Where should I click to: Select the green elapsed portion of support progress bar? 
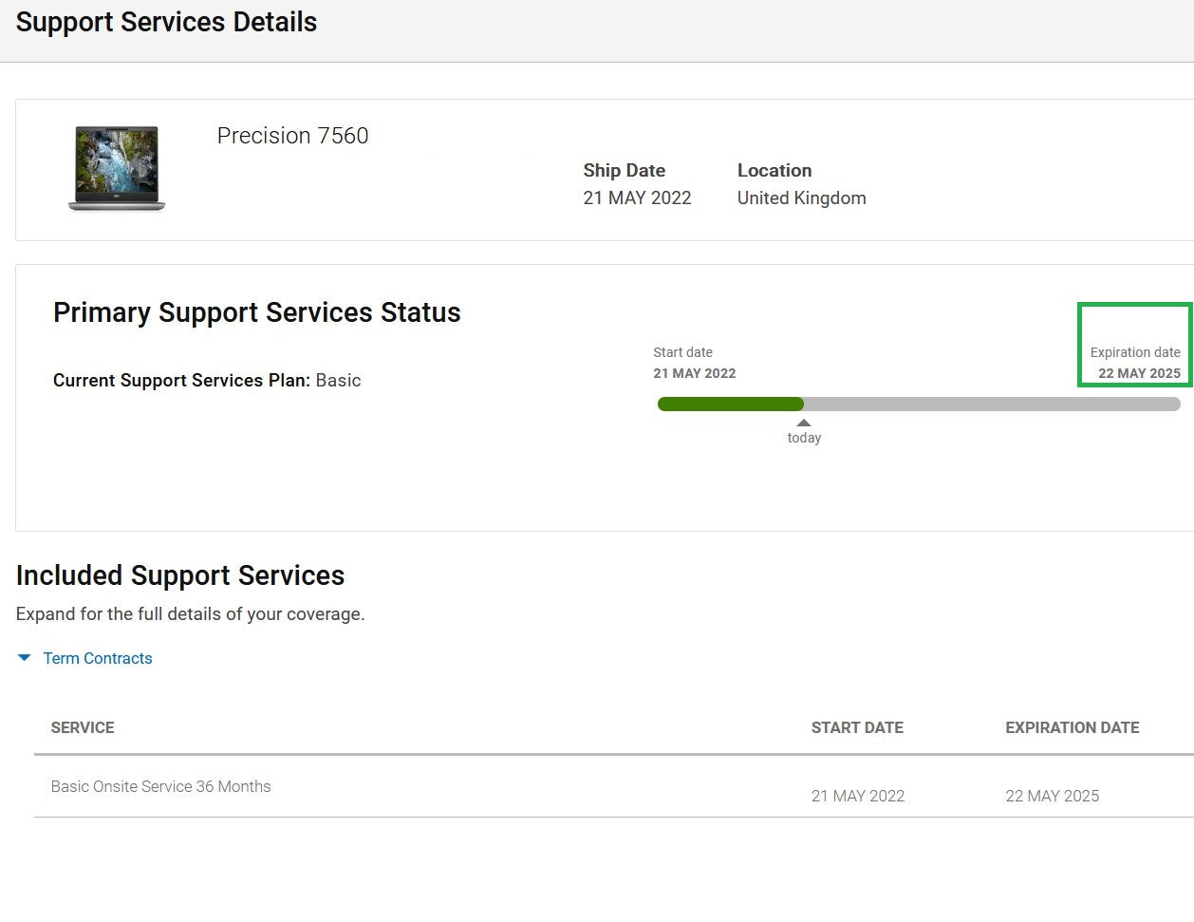(x=730, y=404)
